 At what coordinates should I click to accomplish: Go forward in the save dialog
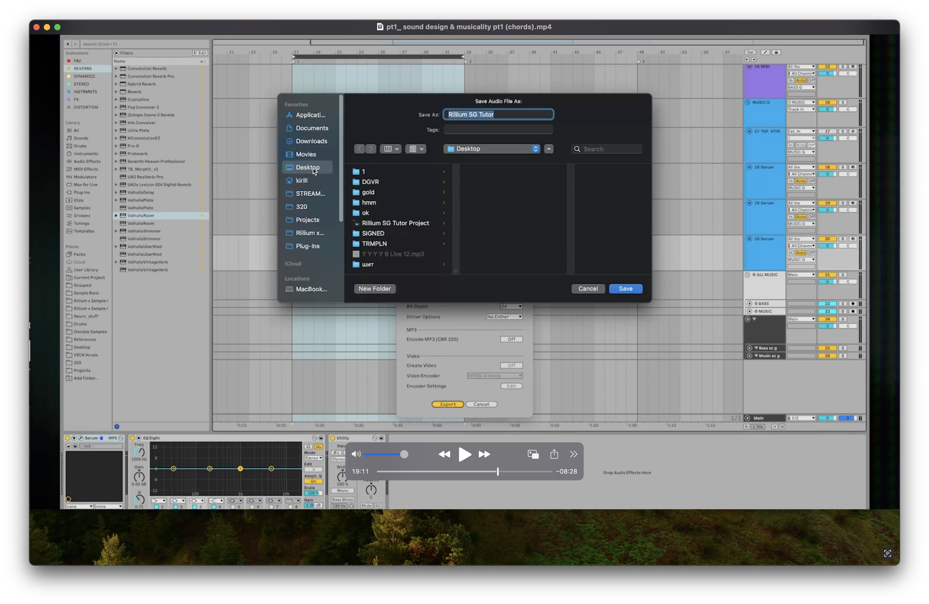tap(371, 149)
